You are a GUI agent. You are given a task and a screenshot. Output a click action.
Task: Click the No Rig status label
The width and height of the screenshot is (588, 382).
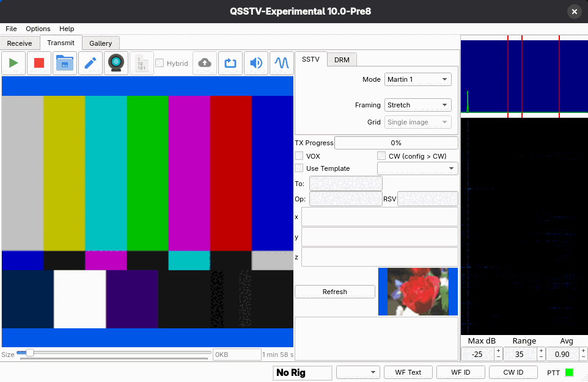click(x=302, y=373)
